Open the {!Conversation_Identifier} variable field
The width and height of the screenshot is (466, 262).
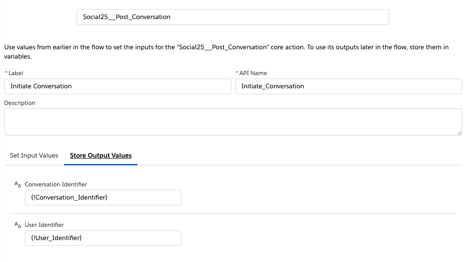click(103, 198)
